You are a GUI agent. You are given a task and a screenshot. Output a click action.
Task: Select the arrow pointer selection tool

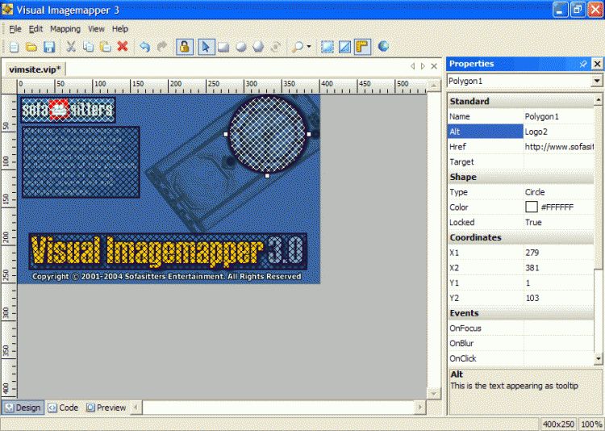206,47
